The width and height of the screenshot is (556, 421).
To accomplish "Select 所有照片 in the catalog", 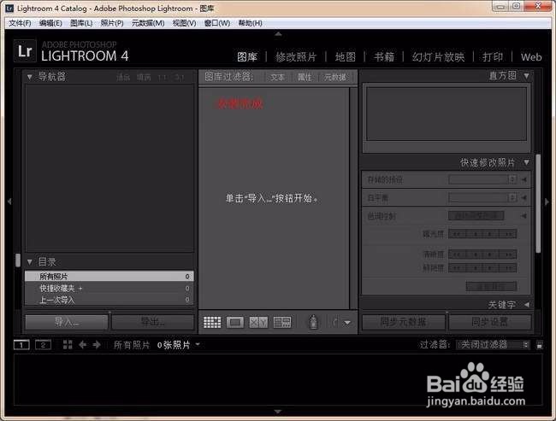I will tap(109, 276).
